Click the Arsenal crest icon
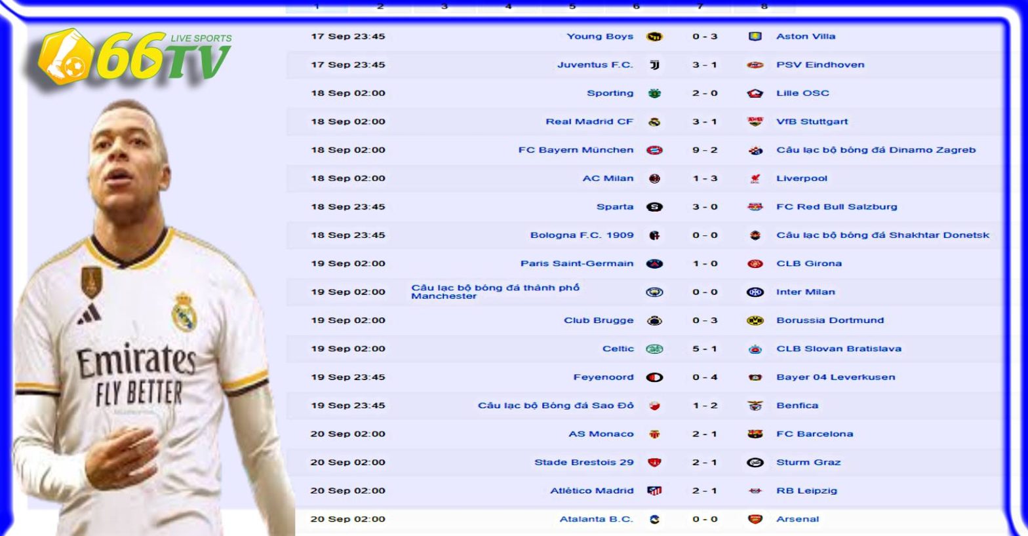 click(x=755, y=519)
